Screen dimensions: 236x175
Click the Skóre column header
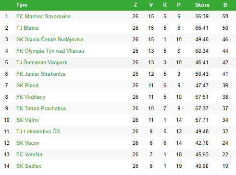pyautogui.click(x=202, y=5)
